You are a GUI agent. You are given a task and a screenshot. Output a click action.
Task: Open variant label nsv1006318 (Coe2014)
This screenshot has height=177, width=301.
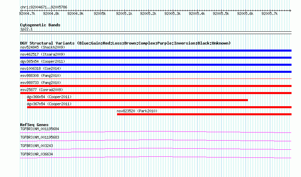[41, 68]
